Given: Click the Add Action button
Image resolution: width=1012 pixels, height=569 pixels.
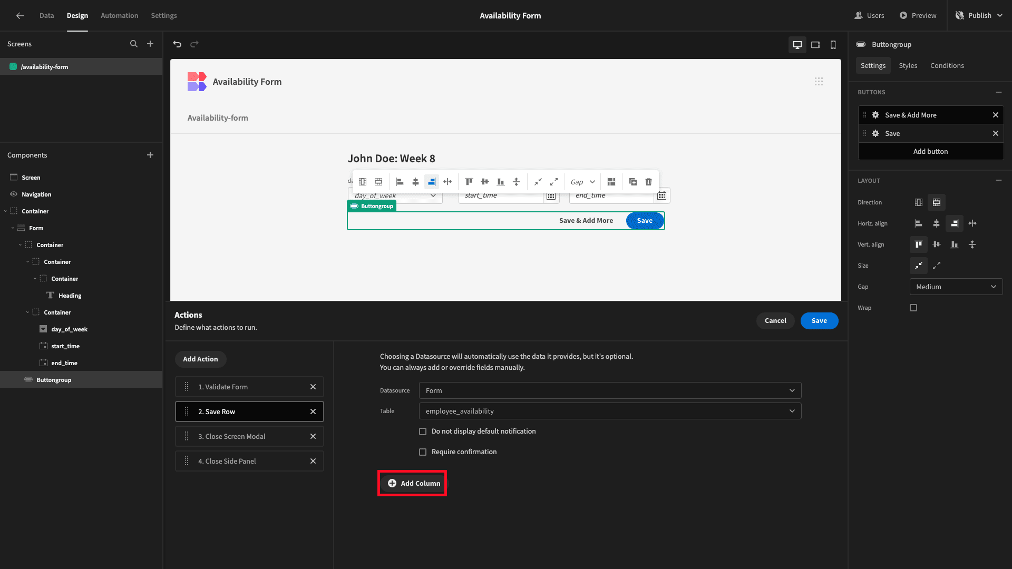Looking at the screenshot, I should tap(200, 359).
